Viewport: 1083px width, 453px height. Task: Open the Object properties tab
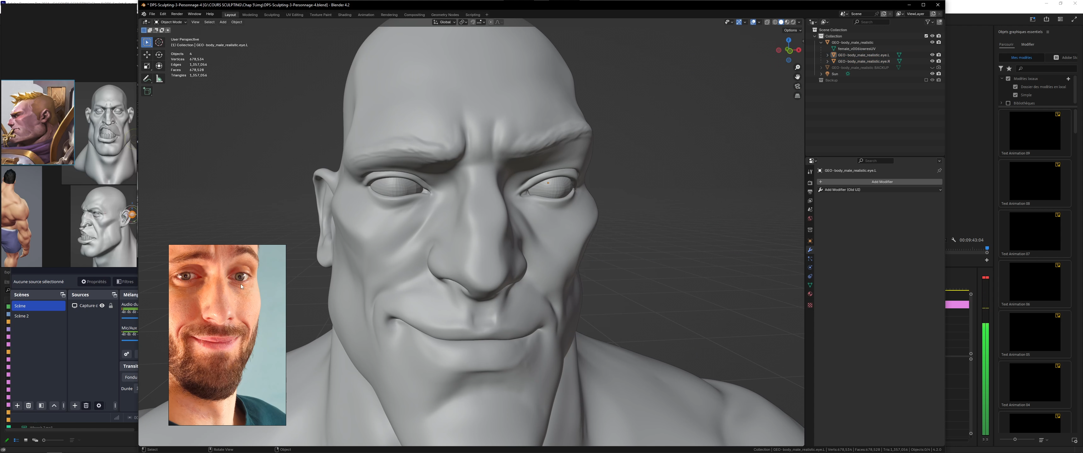[810, 241]
